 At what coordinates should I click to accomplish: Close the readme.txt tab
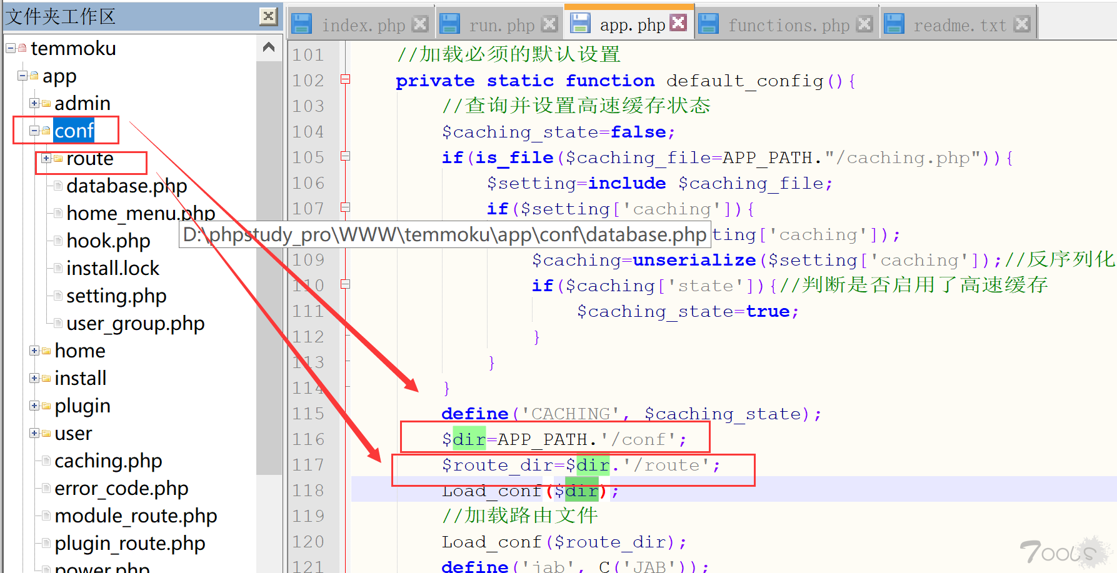[1022, 24]
